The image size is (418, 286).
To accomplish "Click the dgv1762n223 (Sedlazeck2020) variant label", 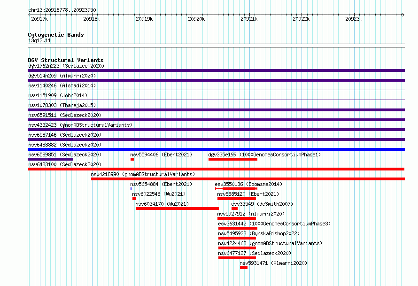I will (x=66, y=66).
